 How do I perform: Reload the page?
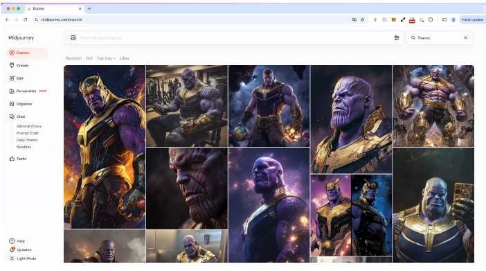[26, 19]
